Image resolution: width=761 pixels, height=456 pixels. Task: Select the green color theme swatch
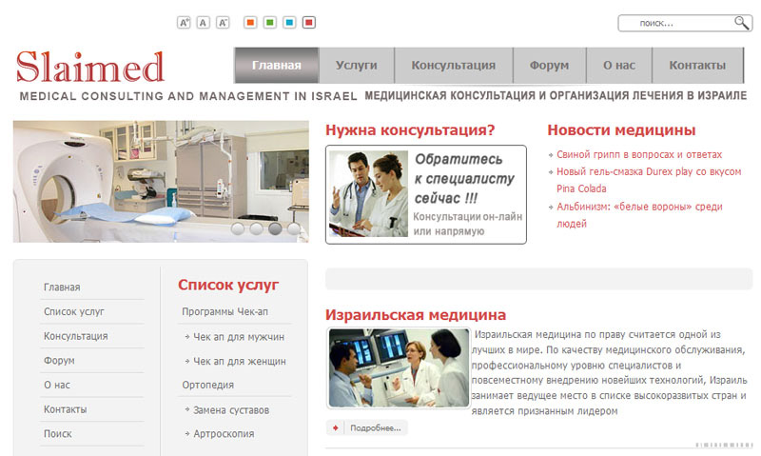click(269, 22)
